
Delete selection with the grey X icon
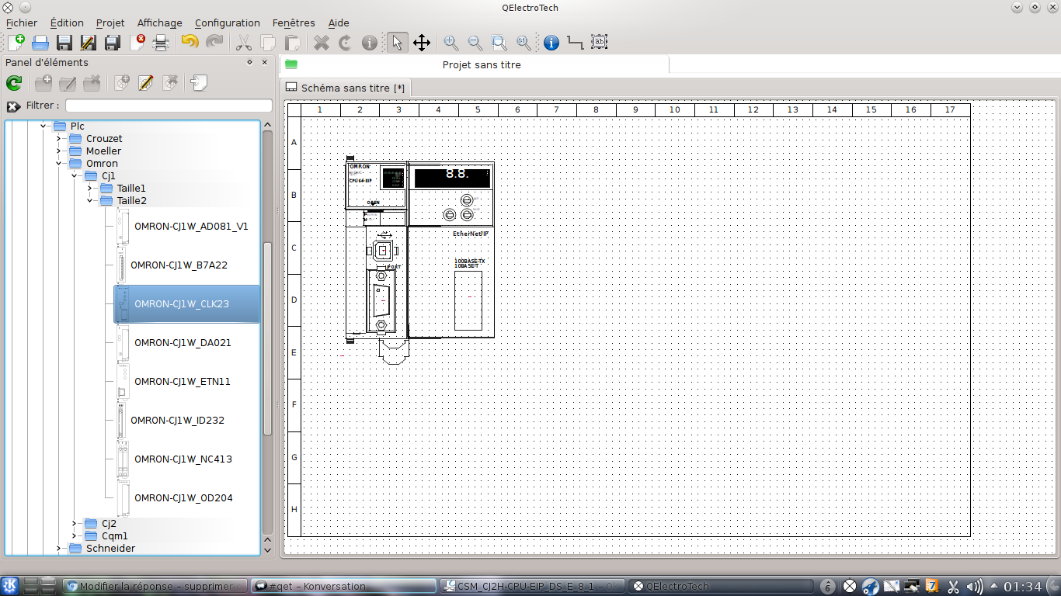click(x=321, y=43)
